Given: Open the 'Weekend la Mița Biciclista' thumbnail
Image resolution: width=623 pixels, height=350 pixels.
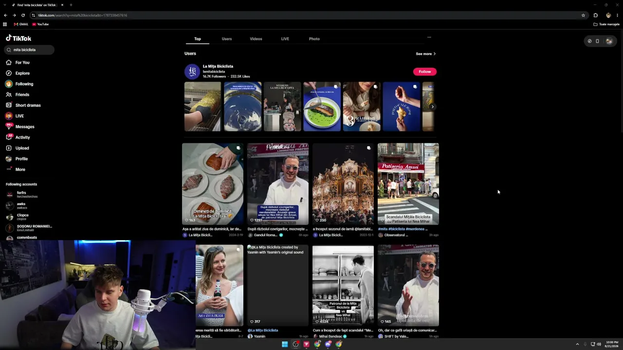Looking at the screenshot, I should [282, 106].
